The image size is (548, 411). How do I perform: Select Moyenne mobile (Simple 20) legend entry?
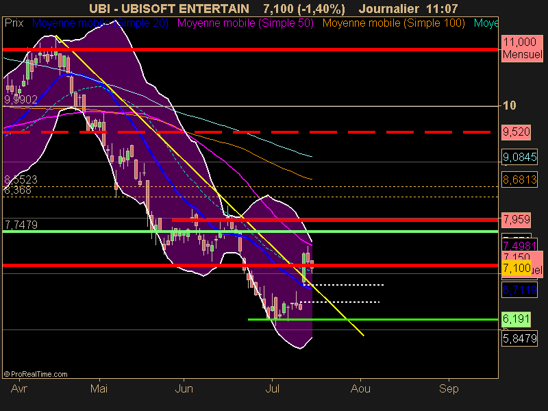(100, 23)
